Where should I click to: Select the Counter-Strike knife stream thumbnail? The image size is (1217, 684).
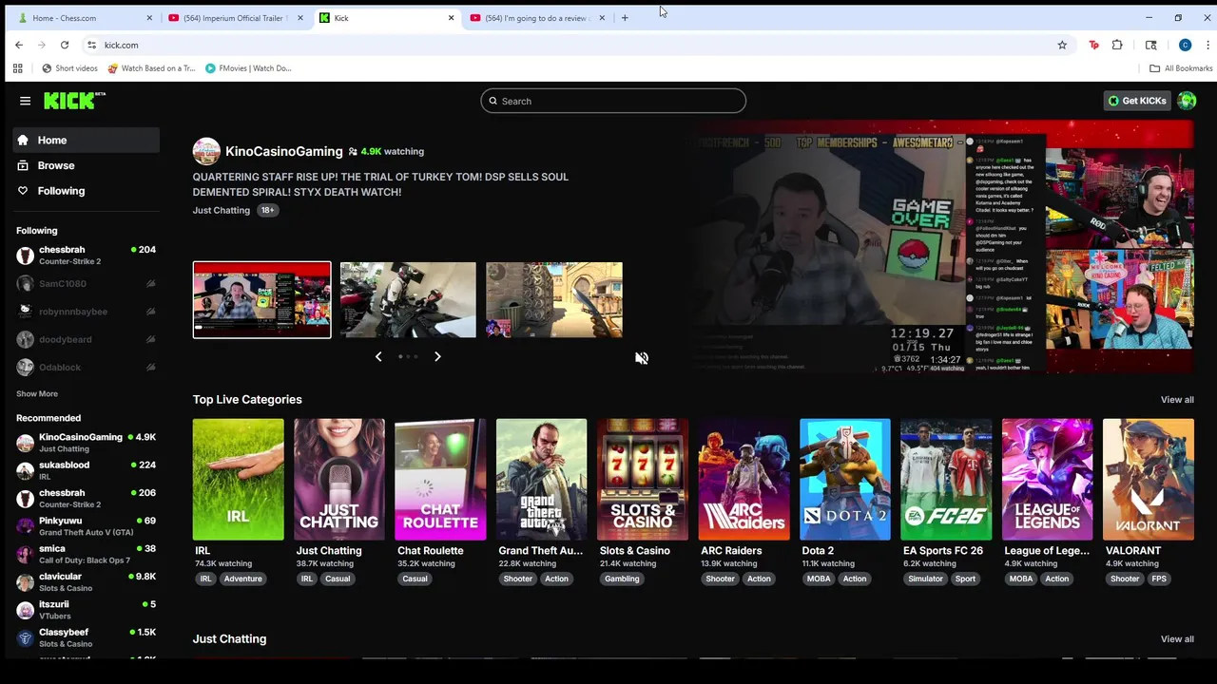(554, 300)
